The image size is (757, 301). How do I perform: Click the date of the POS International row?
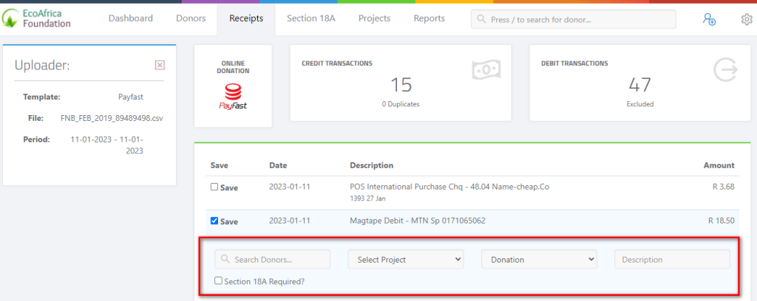pyautogui.click(x=289, y=187)
